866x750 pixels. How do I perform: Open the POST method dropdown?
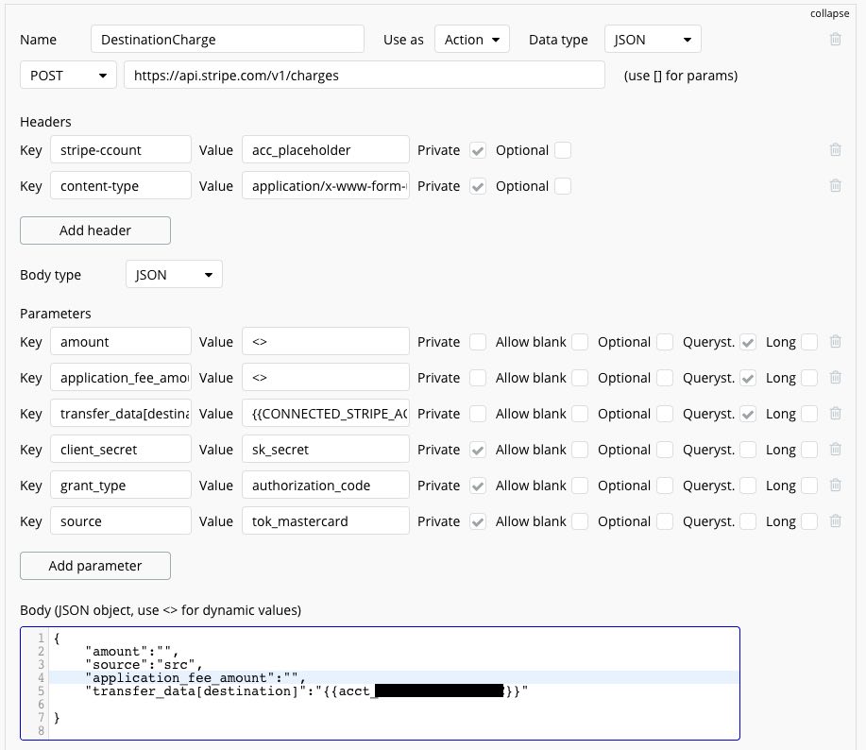tap(69, 76)
